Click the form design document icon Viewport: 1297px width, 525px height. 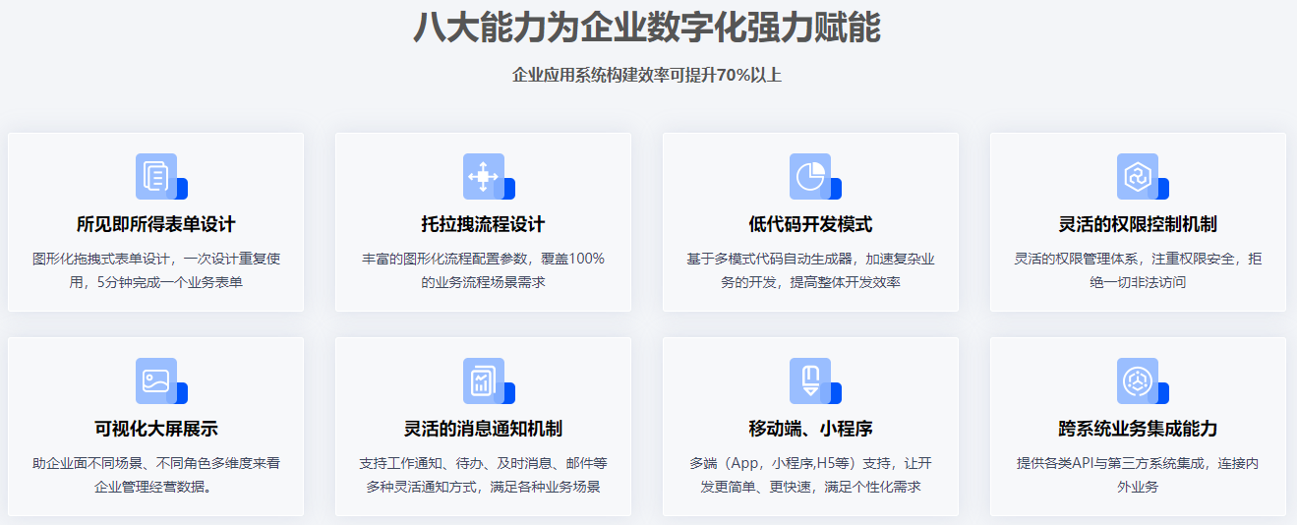[x=161, y=176]
